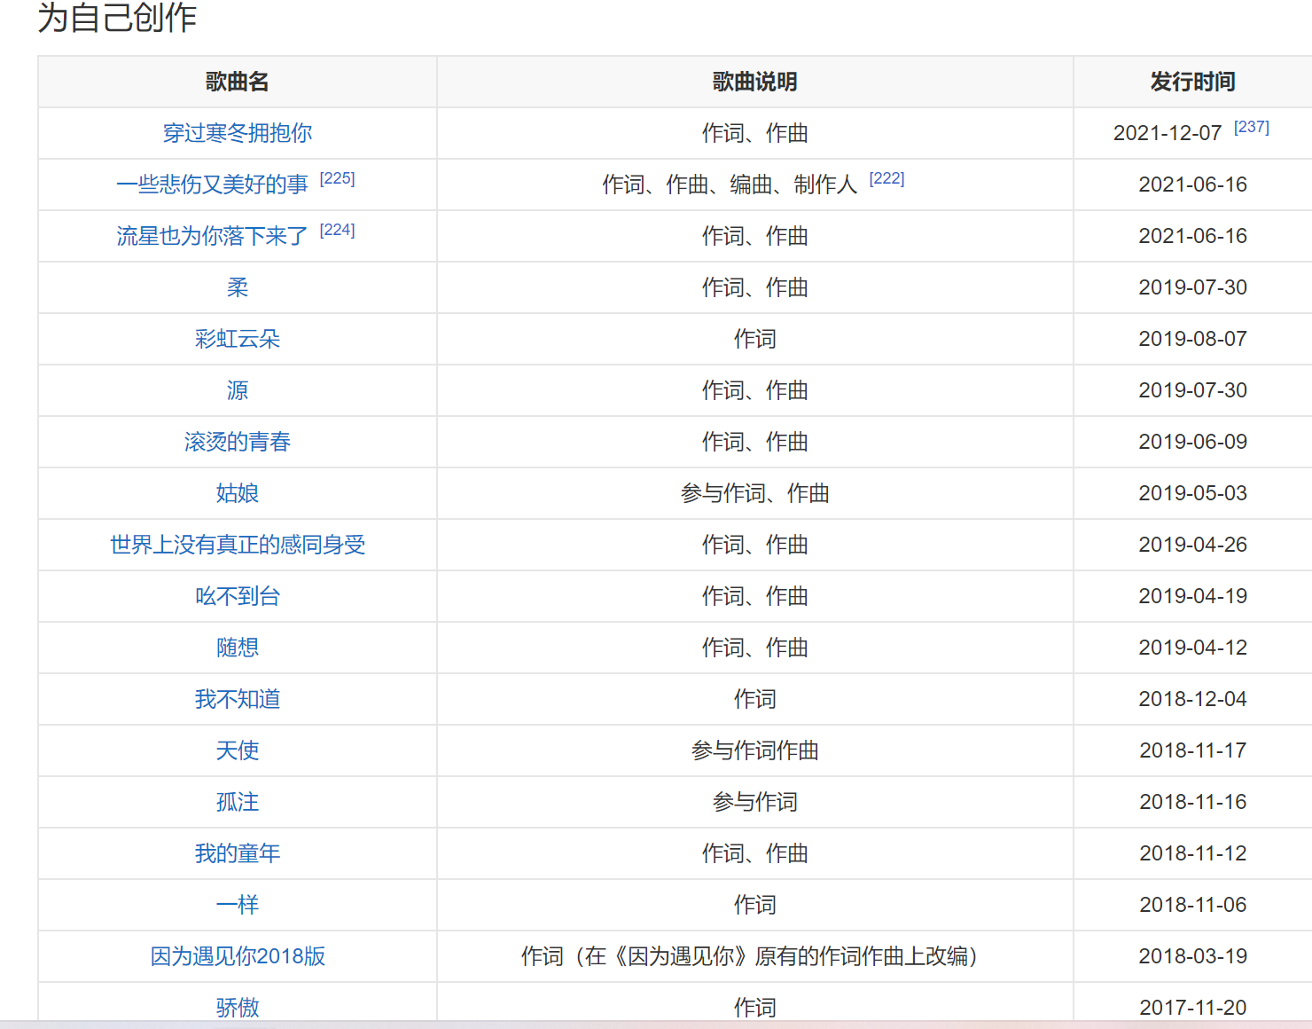Open the song 世界上没有真正的感同身受
1312x1029 pixels.
(x=236, y=545)
